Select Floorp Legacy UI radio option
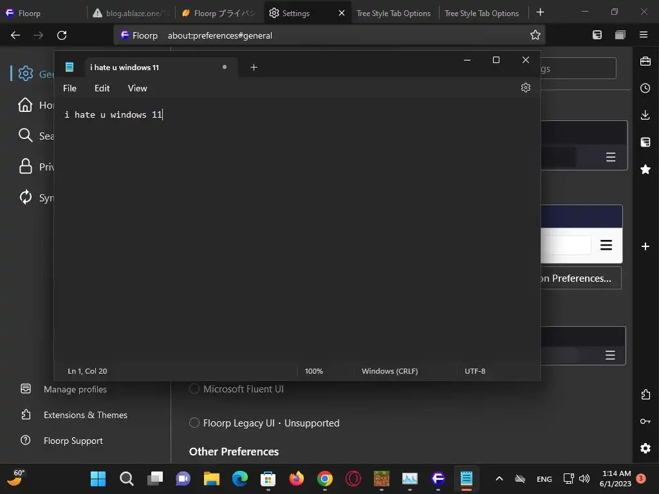Viewport: 659px width, 494px height. click(194, 423)
